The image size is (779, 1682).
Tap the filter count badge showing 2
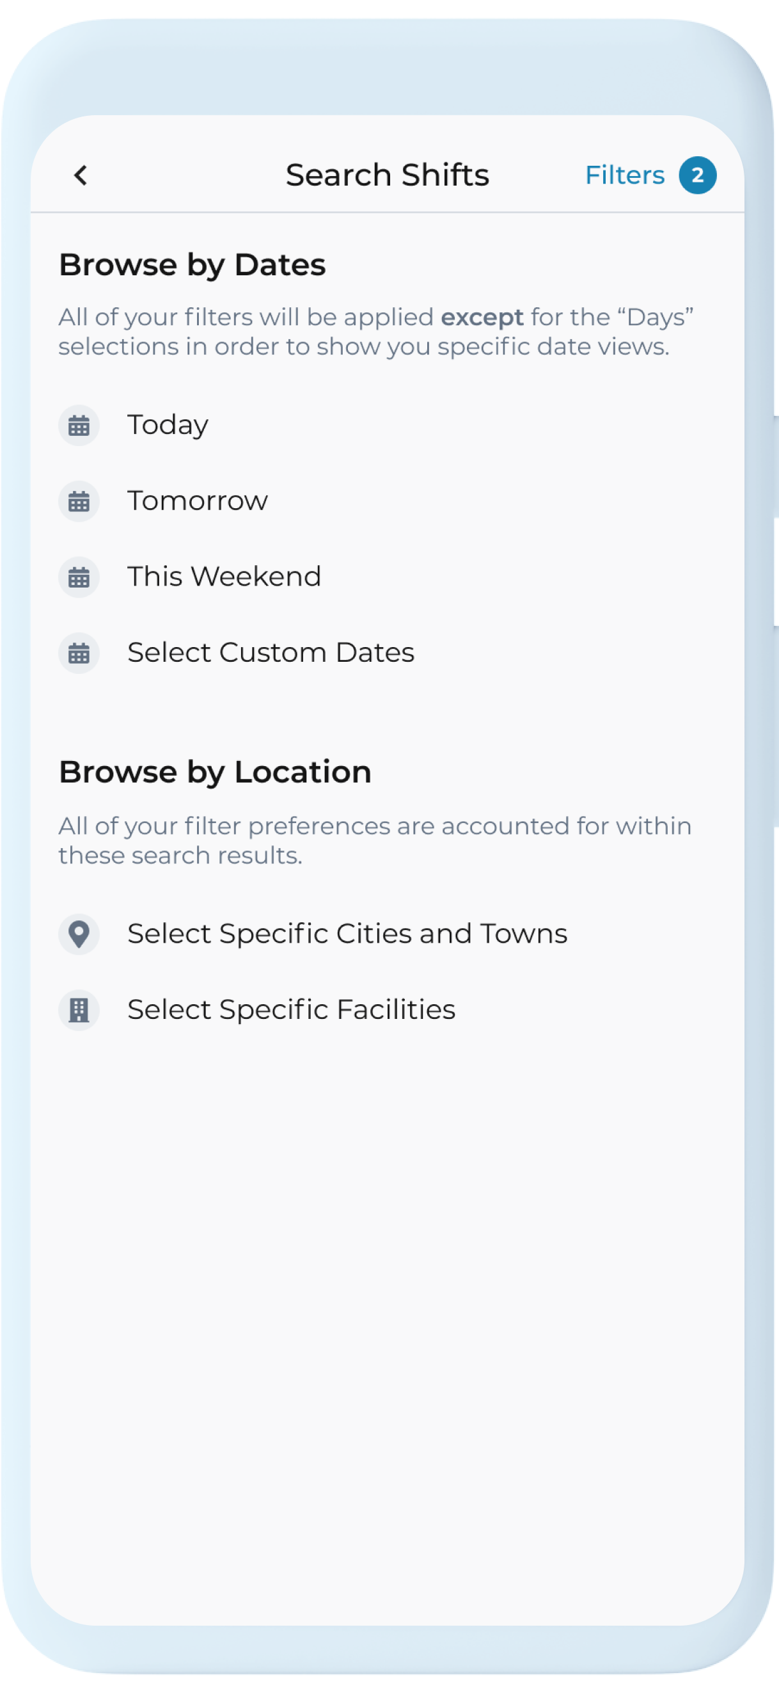(697, 175)
